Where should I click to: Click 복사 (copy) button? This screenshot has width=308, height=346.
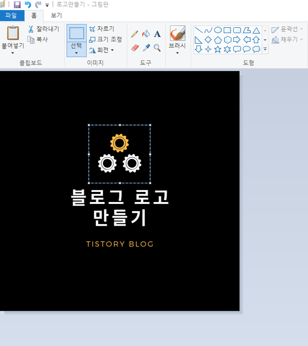point(37,40)
